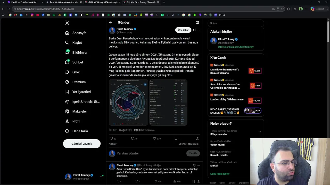Click the Ara search box
This screenshot has height=185, width=330.
(x=236, y=23)
